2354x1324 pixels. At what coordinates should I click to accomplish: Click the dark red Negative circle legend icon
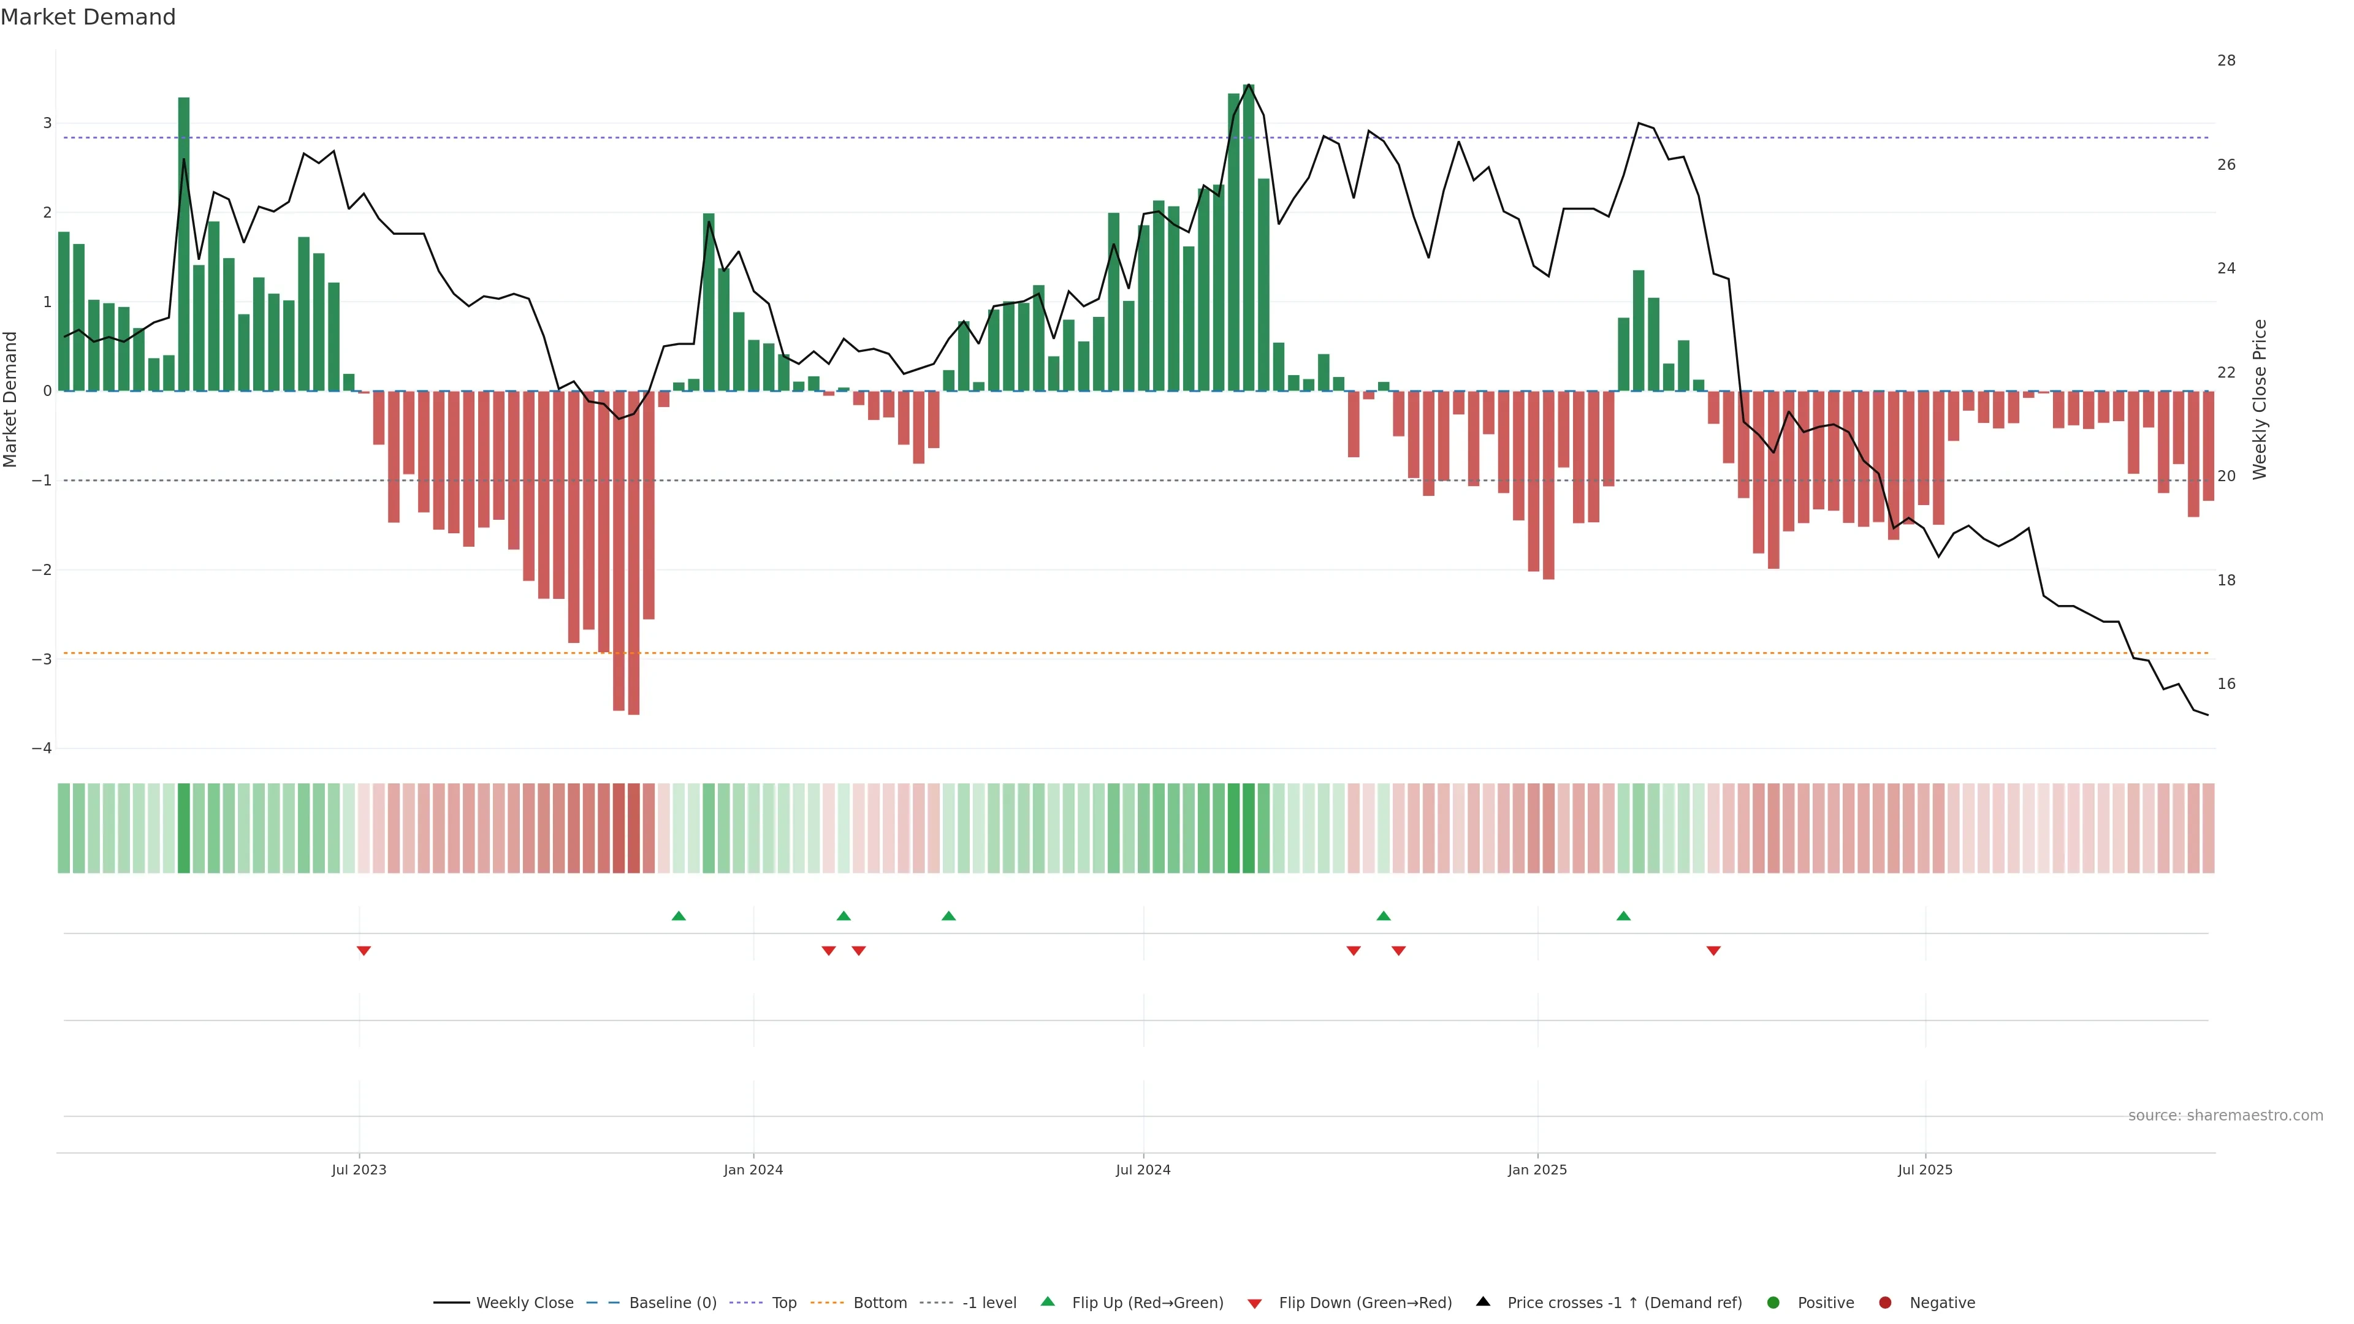click(1885, 1302)
